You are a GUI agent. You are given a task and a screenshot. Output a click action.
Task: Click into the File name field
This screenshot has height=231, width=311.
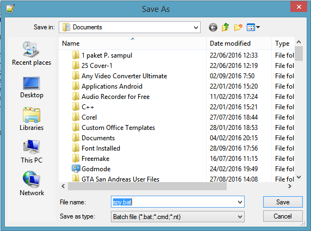pos(178,202)
